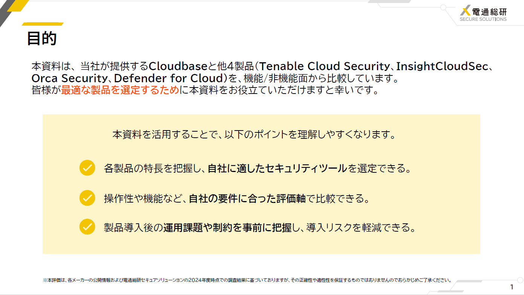Click the bold text 自社の要件に合った評価軸

(x=247, y=198)
